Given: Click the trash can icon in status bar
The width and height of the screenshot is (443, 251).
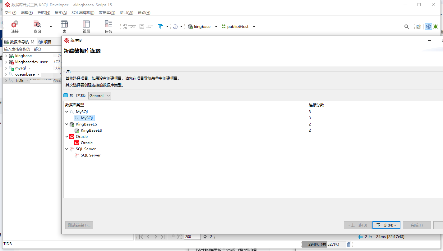Looking at the screenshot, I should [349, 244].
